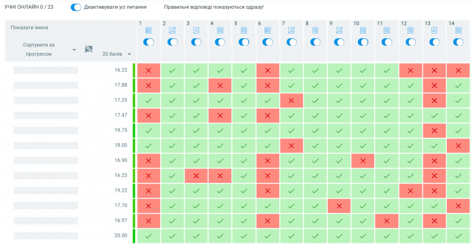This screenshot has height=244, width=471.
Task: Click the hide-names crossed icon
Action: pos(89,49)
